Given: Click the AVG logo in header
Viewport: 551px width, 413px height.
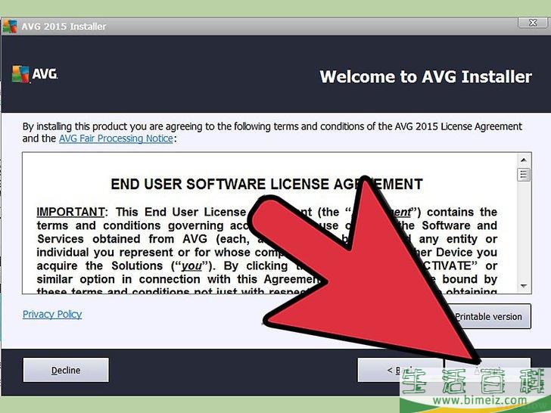Looking at the screenshot, I should point(35,74).
